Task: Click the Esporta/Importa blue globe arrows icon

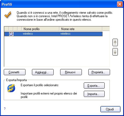Action: tap(11, 88)
